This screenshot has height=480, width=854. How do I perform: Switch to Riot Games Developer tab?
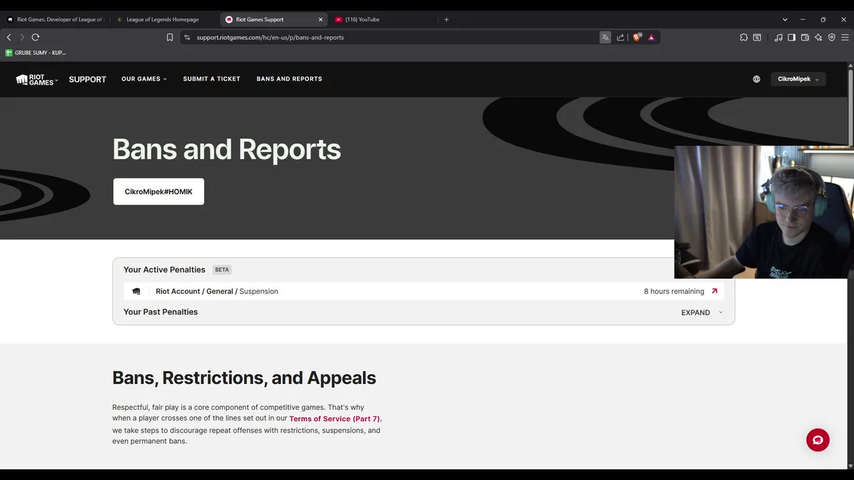[x=55, y=19]
